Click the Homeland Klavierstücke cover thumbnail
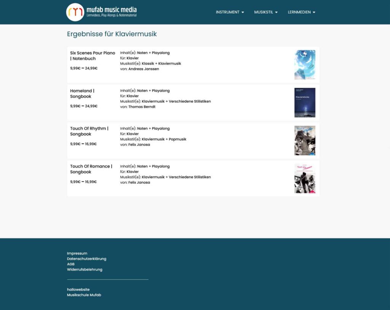Viewport: 390px width, 310px height. (305, 102)
